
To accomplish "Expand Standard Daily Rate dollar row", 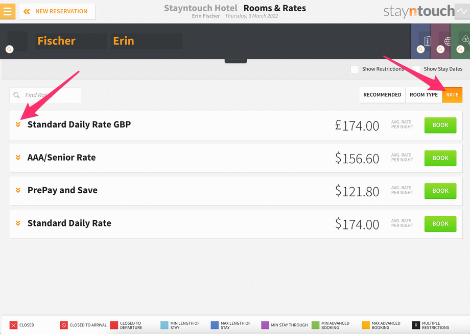I will click(x=18, y=223).
